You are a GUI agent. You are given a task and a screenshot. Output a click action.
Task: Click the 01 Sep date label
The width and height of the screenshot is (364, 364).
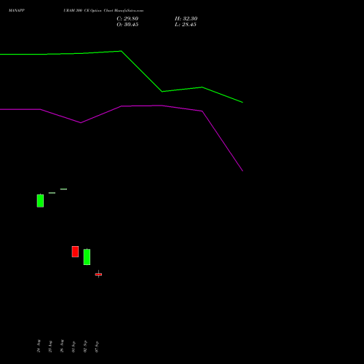(74, 347)
